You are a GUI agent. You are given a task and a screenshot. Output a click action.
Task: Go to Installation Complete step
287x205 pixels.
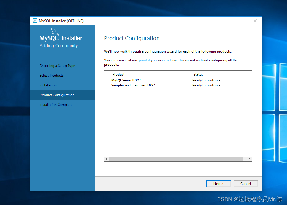[56, 105]
